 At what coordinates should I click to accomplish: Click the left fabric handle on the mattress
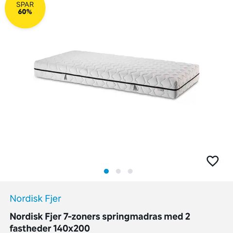pyautogui.click(x=65, y=77)
